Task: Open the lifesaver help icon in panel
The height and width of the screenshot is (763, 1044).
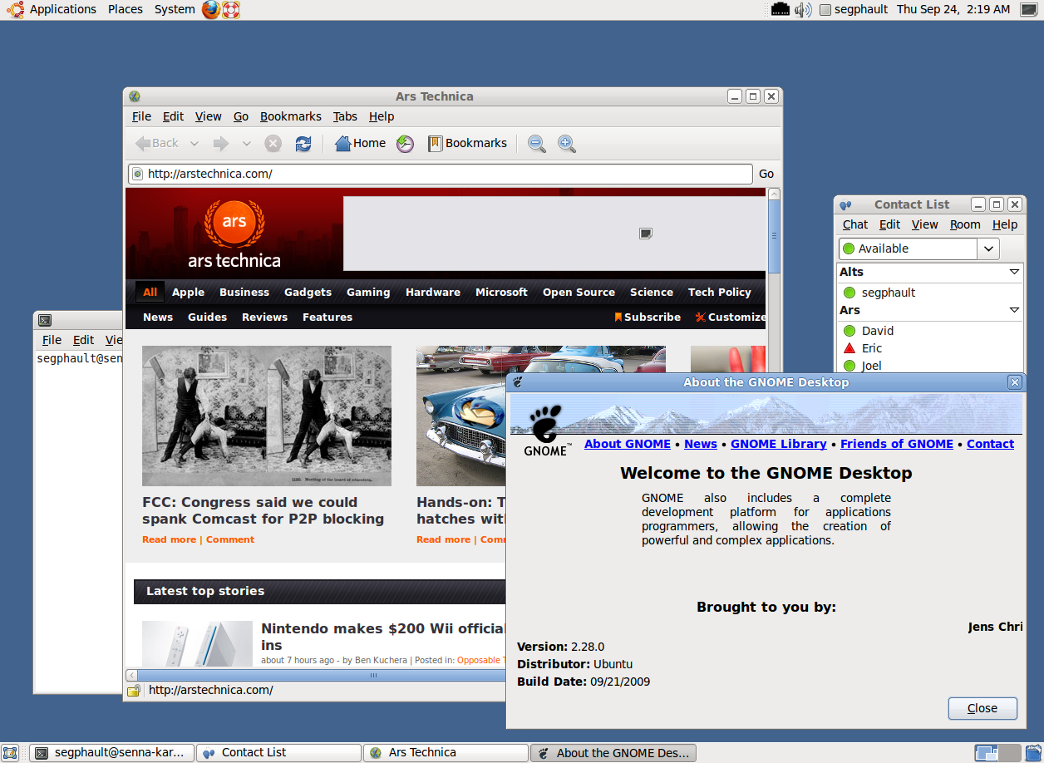Action: point(231,10)
